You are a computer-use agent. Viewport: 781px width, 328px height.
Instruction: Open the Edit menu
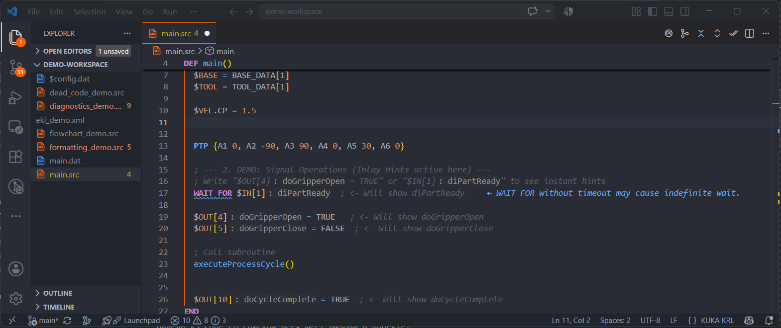pyautogui.click(x=56, y=11)
